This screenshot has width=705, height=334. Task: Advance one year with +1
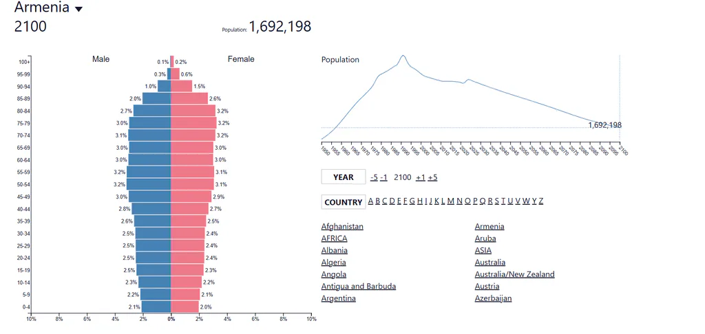tap(421, 177)
